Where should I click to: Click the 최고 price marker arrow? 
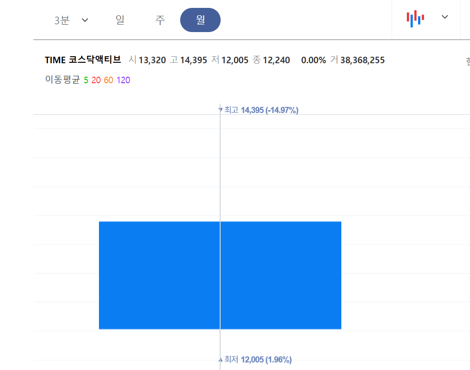pyautogui.click(x=220, y=110)
